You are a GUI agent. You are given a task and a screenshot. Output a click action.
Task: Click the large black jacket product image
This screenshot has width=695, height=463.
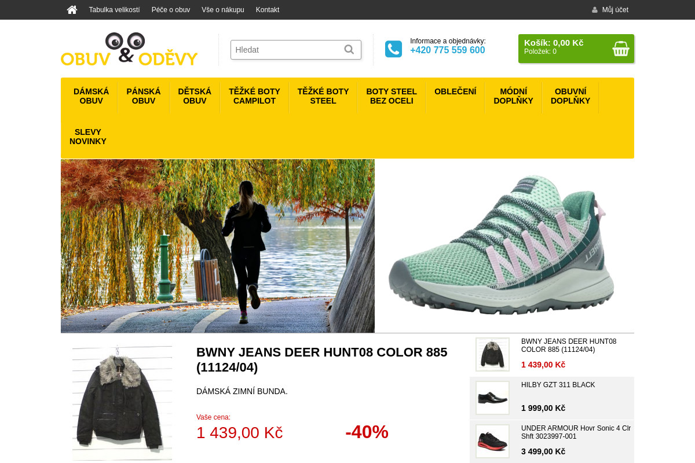[122, 403]
